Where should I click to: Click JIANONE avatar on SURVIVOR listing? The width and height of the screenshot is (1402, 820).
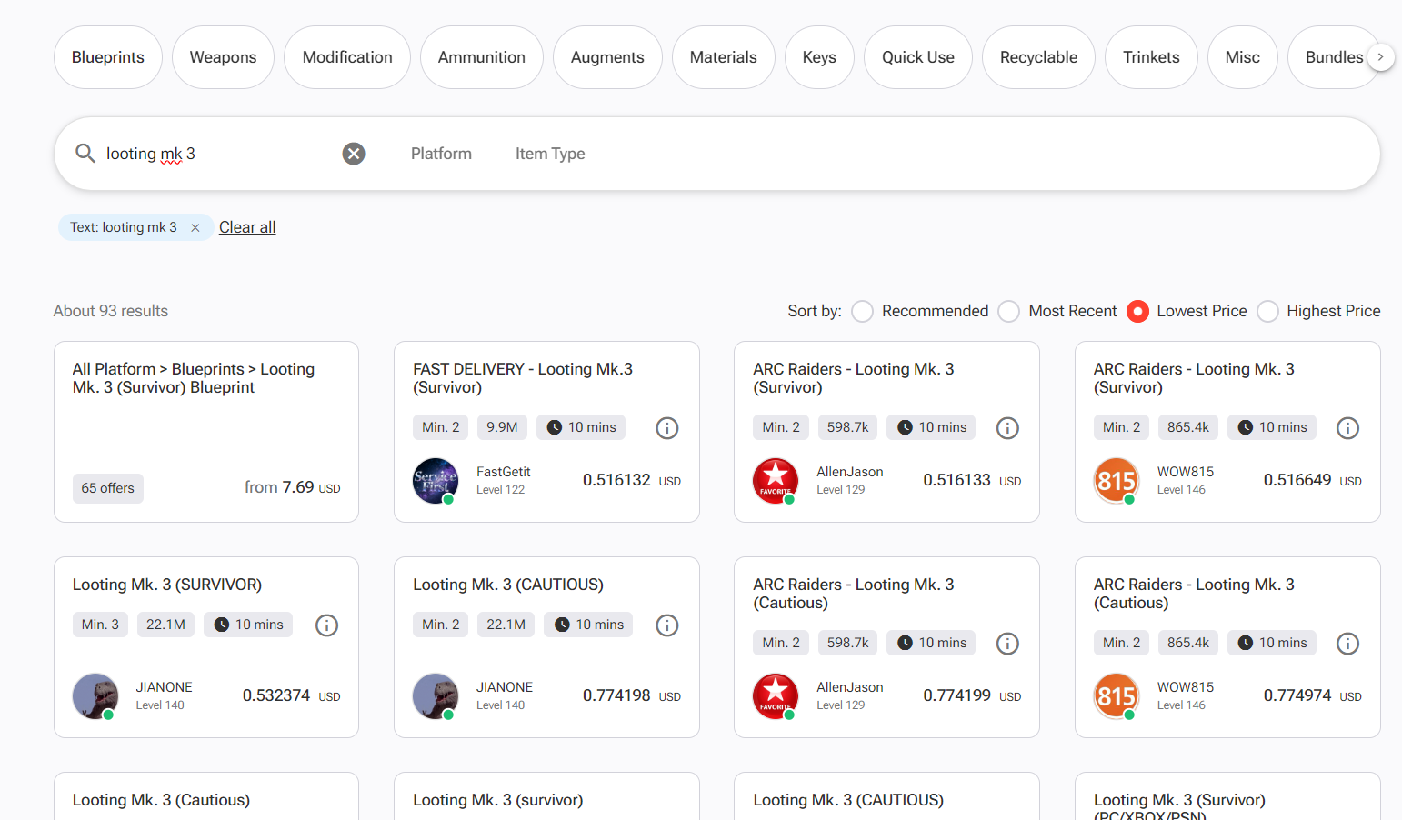pyautogui.click(x=95, y=696)
